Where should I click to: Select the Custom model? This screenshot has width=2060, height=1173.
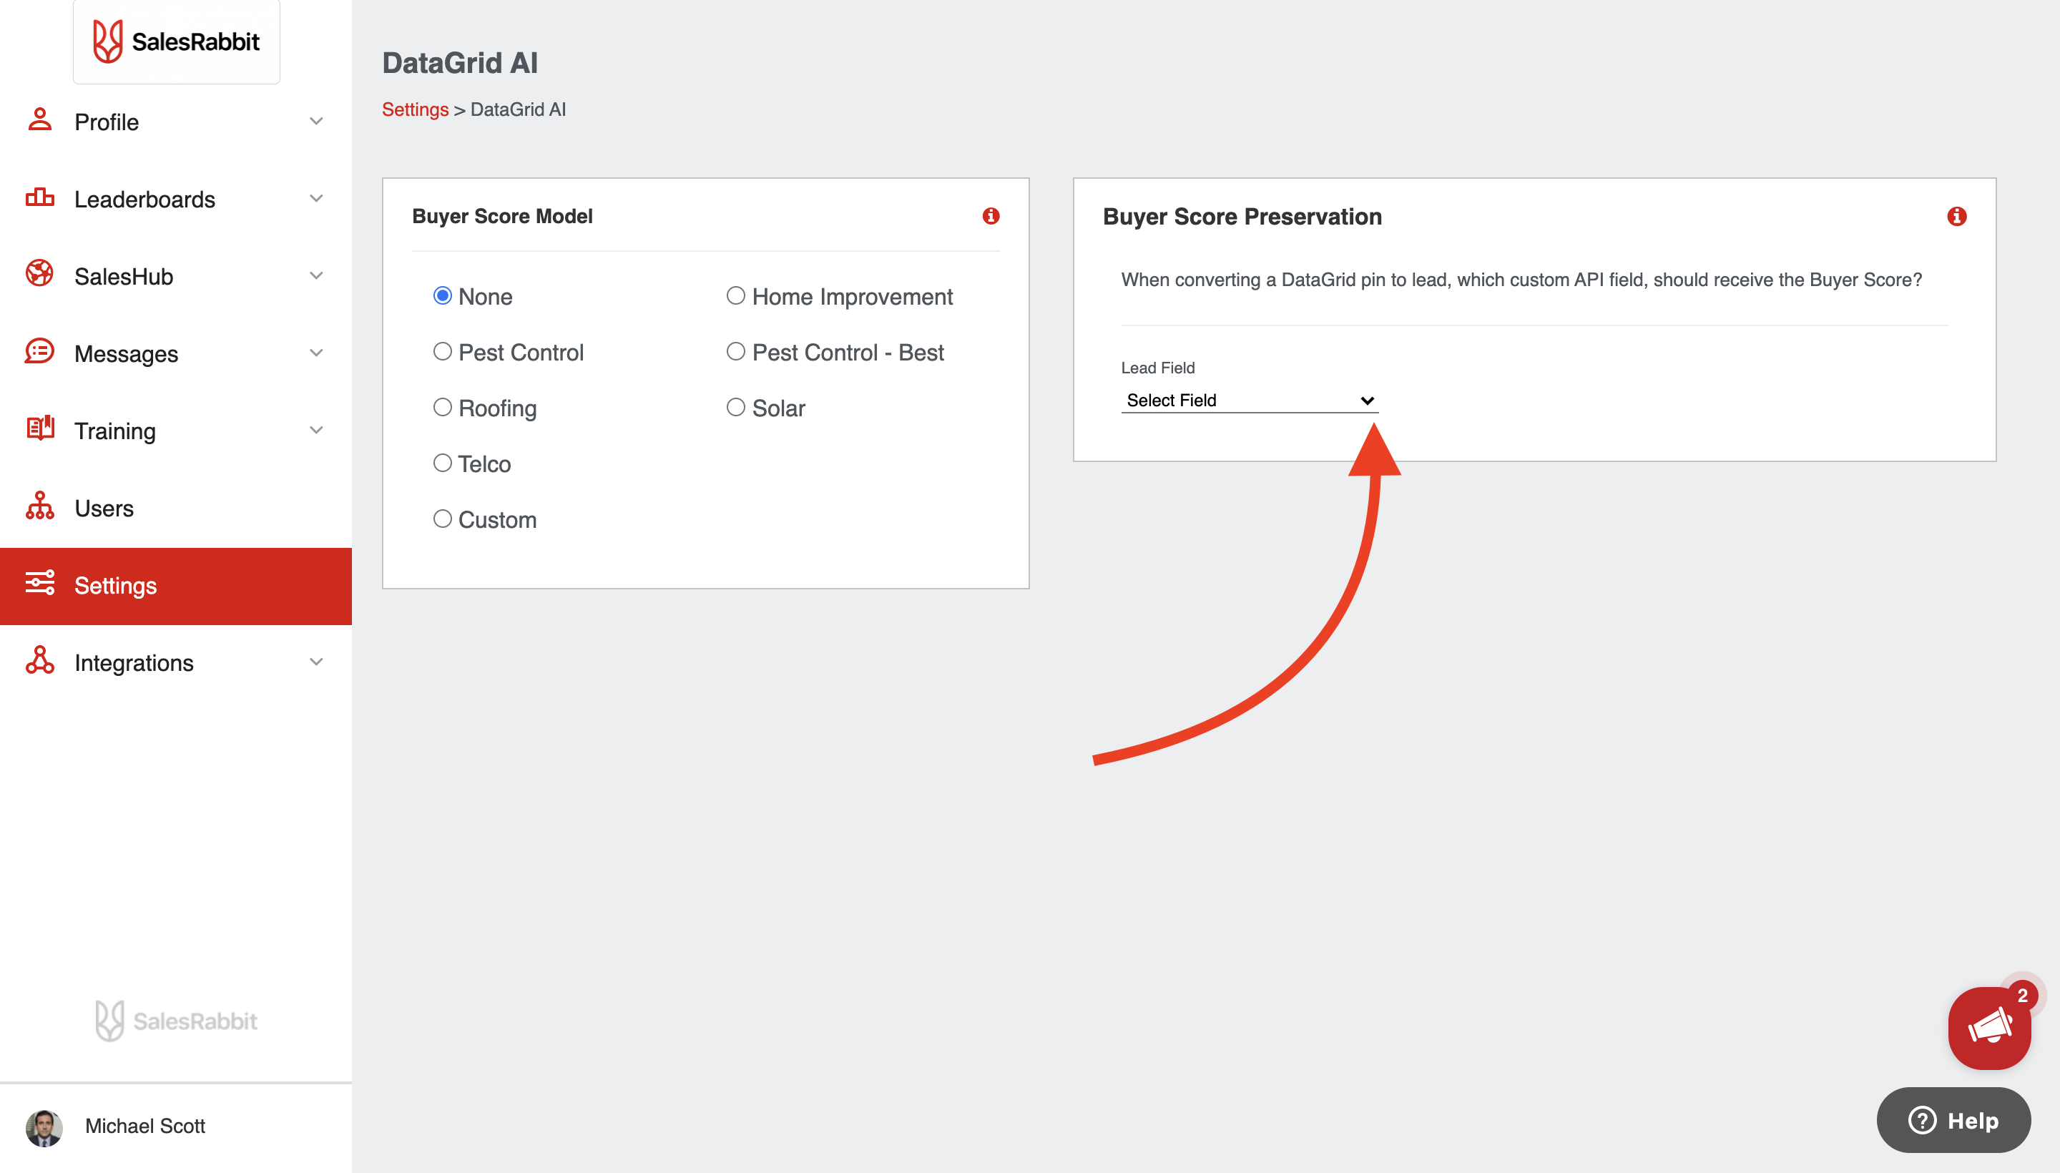(442, 519)
